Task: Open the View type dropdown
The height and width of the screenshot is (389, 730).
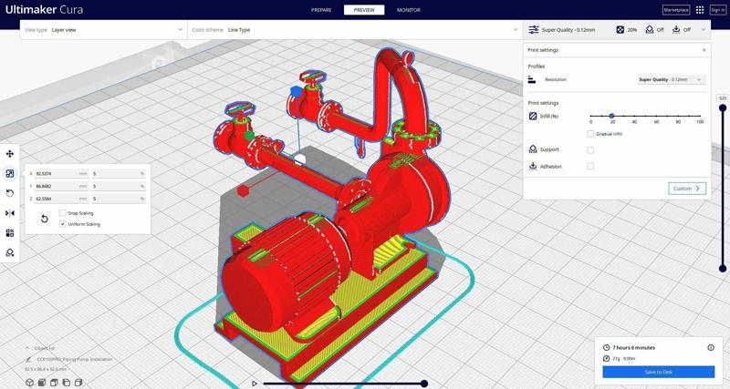Action: (102, 29)
